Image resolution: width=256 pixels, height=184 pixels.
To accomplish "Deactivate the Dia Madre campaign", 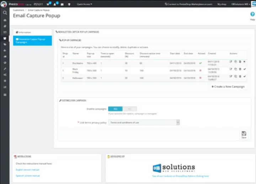I will tap(245, 62).
